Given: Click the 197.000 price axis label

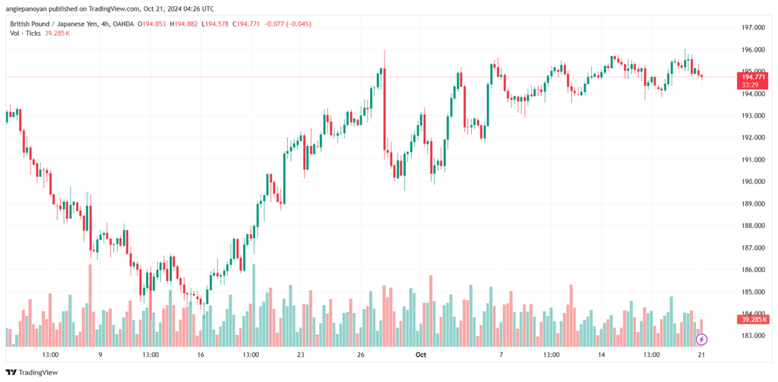Looking at the screenshot, I should coord(752,28).
